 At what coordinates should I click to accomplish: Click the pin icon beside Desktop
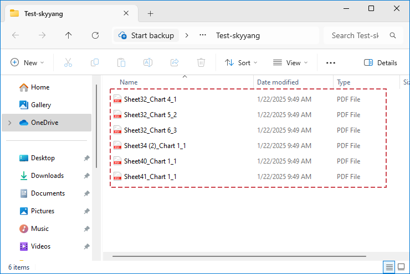tap(86, 158)
